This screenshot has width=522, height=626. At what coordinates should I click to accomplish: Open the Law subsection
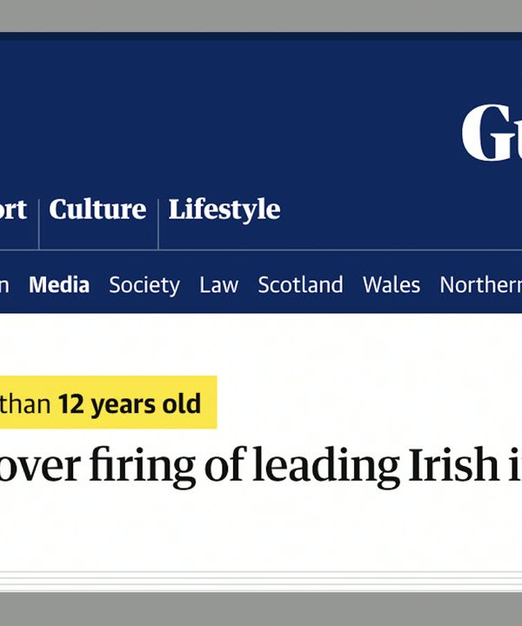[x=218, y=284]
